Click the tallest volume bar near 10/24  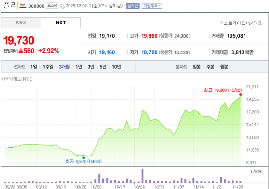pos(142,176)
